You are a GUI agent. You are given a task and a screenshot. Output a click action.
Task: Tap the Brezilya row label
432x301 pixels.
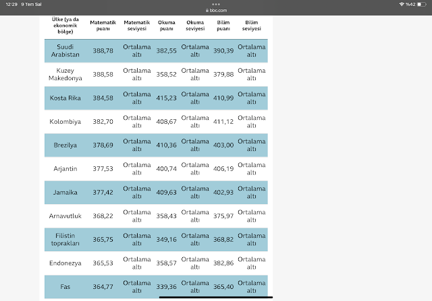coord(65,145)
